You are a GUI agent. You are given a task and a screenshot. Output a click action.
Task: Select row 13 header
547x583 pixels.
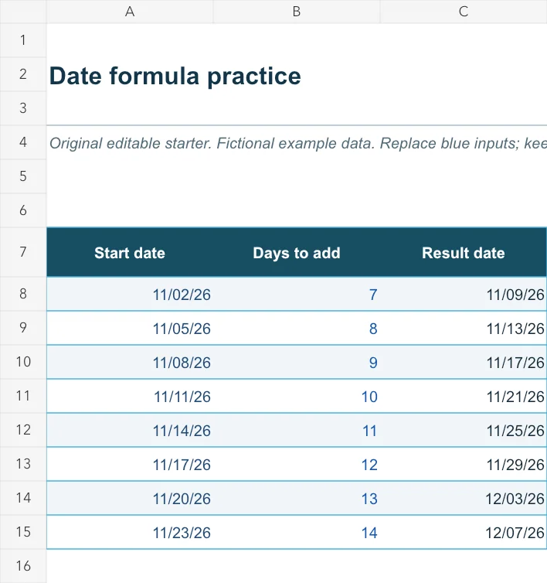click(x=23, y=464)
